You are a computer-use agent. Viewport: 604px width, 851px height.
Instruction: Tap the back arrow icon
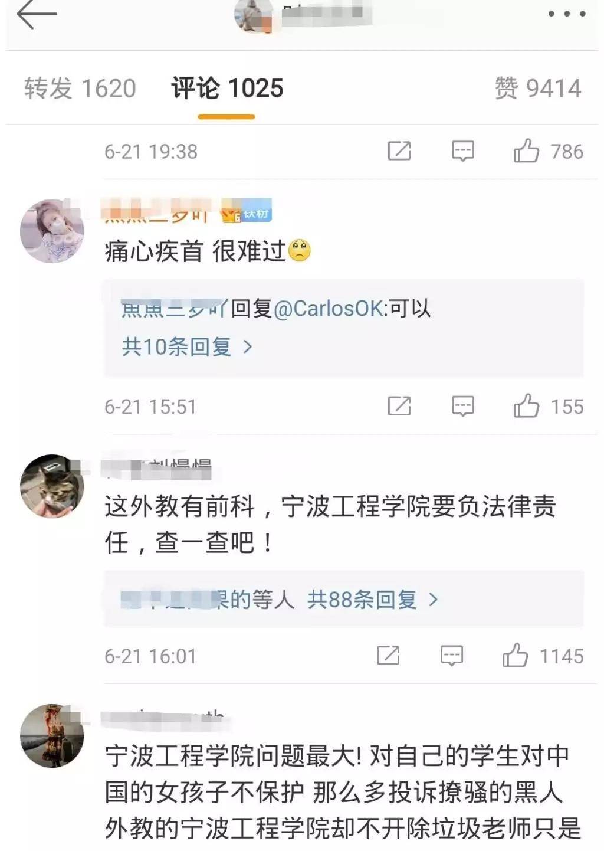[37, 14]
